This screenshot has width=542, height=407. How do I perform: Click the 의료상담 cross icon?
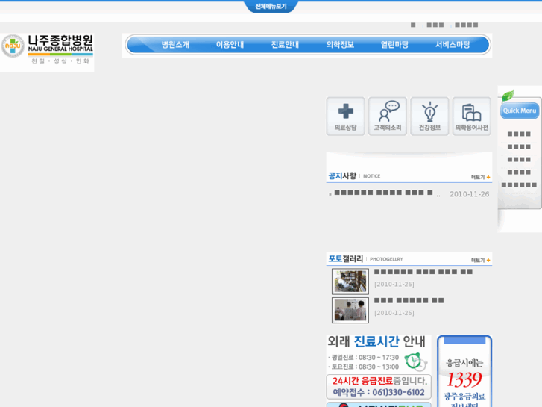click(x=346, y=116)
